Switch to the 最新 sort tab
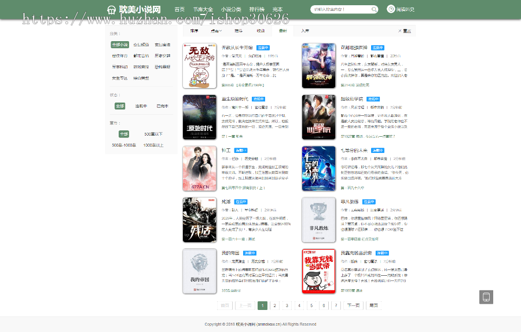Image resolution: width=521 pixels, height=332 pixels. click(282, 31)
